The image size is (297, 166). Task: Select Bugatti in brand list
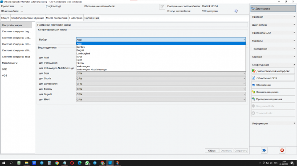(x=161, y=50)
